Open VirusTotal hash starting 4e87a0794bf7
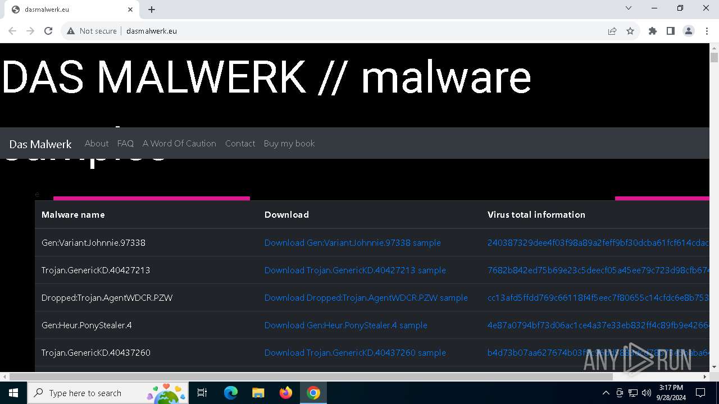The width and height of the screenshot is (719, 404). (598, 325)
